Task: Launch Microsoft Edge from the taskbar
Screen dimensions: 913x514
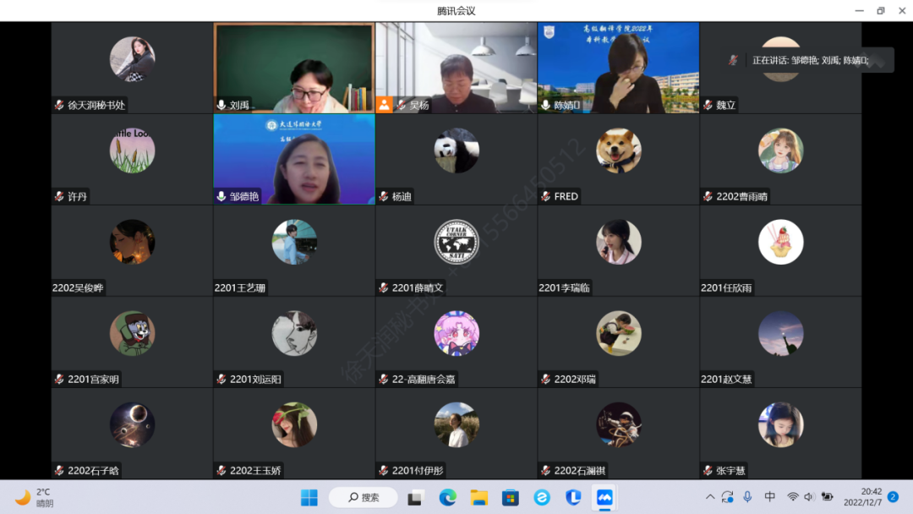Action: click(447, 497)
